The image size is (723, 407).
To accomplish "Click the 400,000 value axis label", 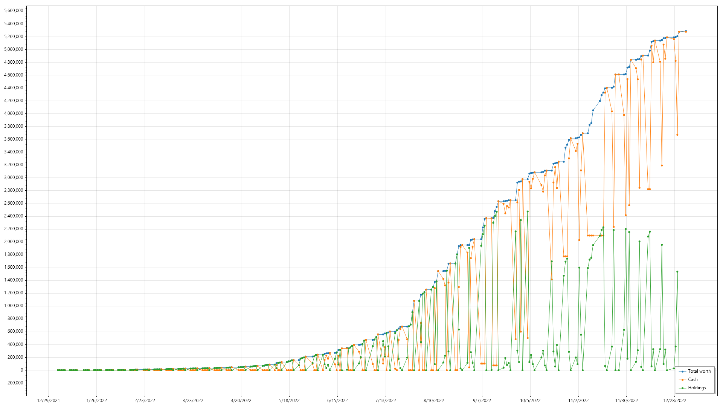I will [15, 344].
